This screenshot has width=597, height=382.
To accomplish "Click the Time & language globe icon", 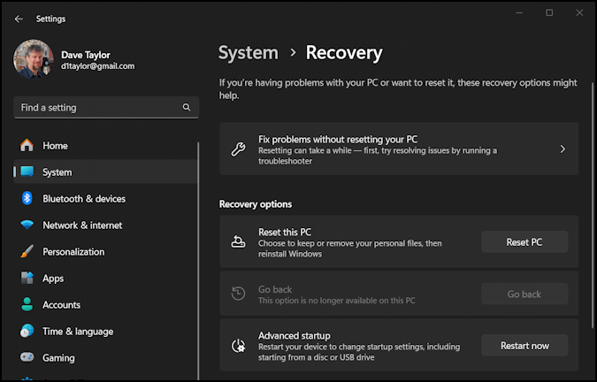I will click(x=27, y=332).
